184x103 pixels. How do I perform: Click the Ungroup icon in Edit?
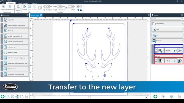click(x=34, y=7)
